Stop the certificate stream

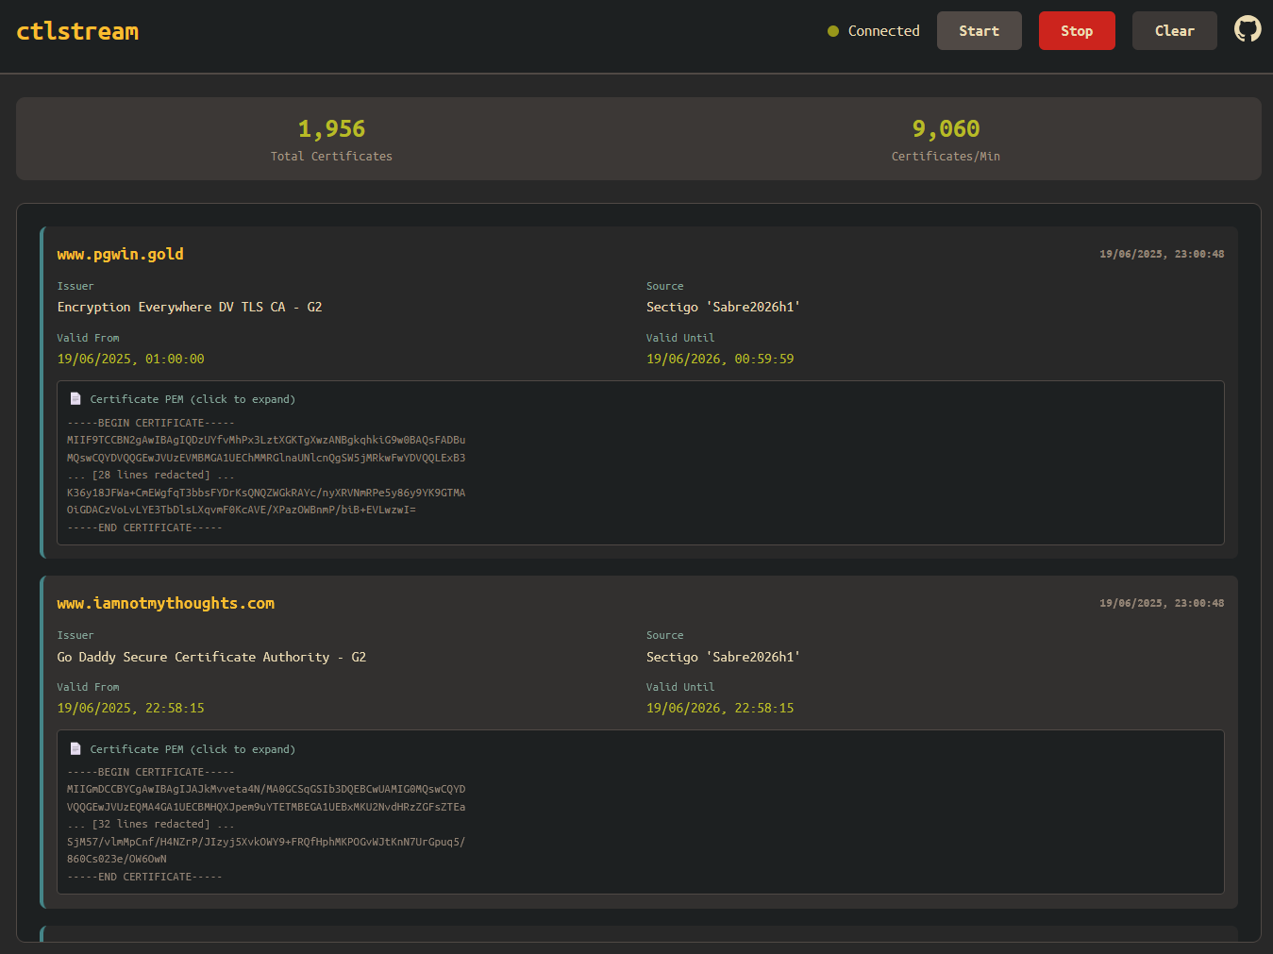pyautogui.click(x=1076, y=31)
